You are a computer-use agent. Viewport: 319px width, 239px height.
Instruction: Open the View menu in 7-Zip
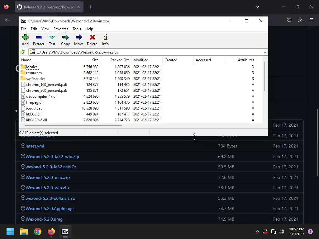click(x=45, y=29)
